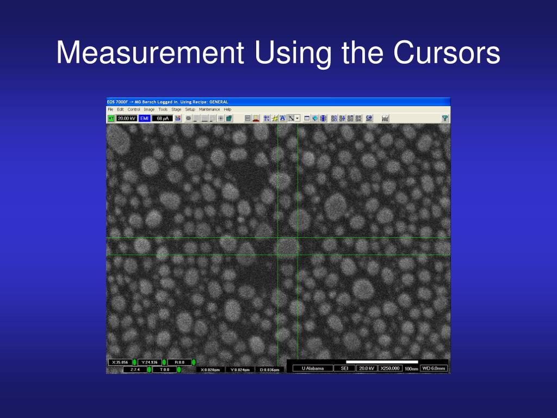The image size is (557, 418).
Task: Click the blue diamond toolbar icon
Action: (x=315, y=118)
